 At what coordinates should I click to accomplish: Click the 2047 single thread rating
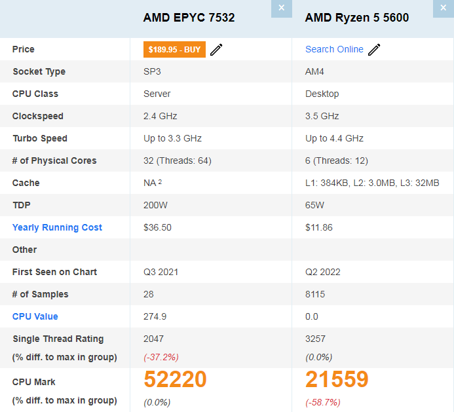pos(153,339)
